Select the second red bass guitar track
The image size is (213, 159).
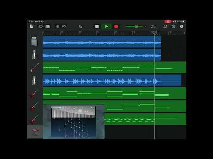[x=34, y=106]
